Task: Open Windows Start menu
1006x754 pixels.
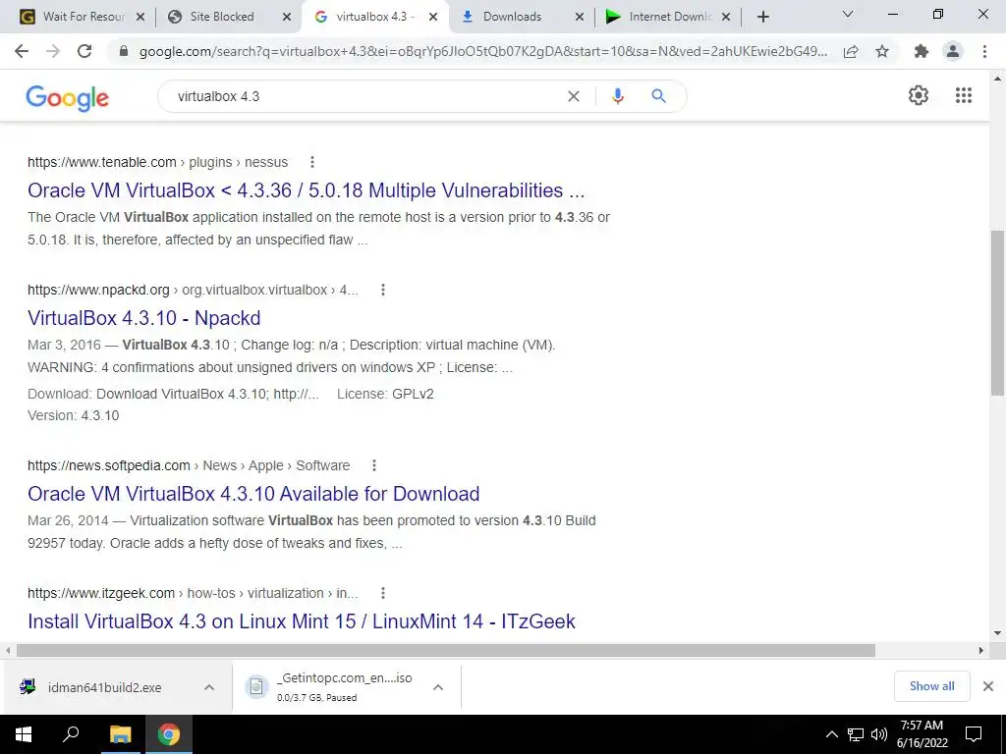Action: click(24, 734)
